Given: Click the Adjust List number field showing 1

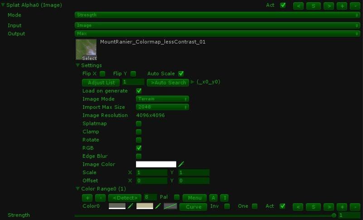Looking at the screenshot, I should 133,82.
